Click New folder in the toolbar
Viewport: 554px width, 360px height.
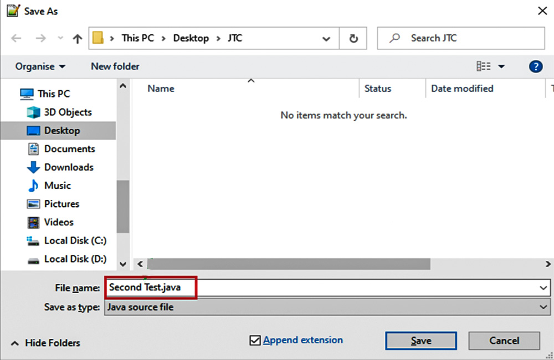pos(115,66)
